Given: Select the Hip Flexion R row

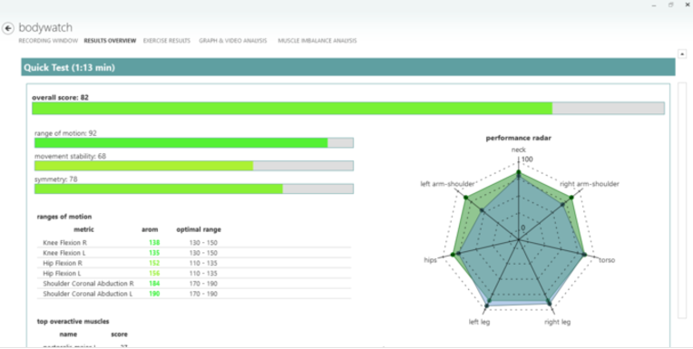Looking at the screenshot, I should click(194, 263).
